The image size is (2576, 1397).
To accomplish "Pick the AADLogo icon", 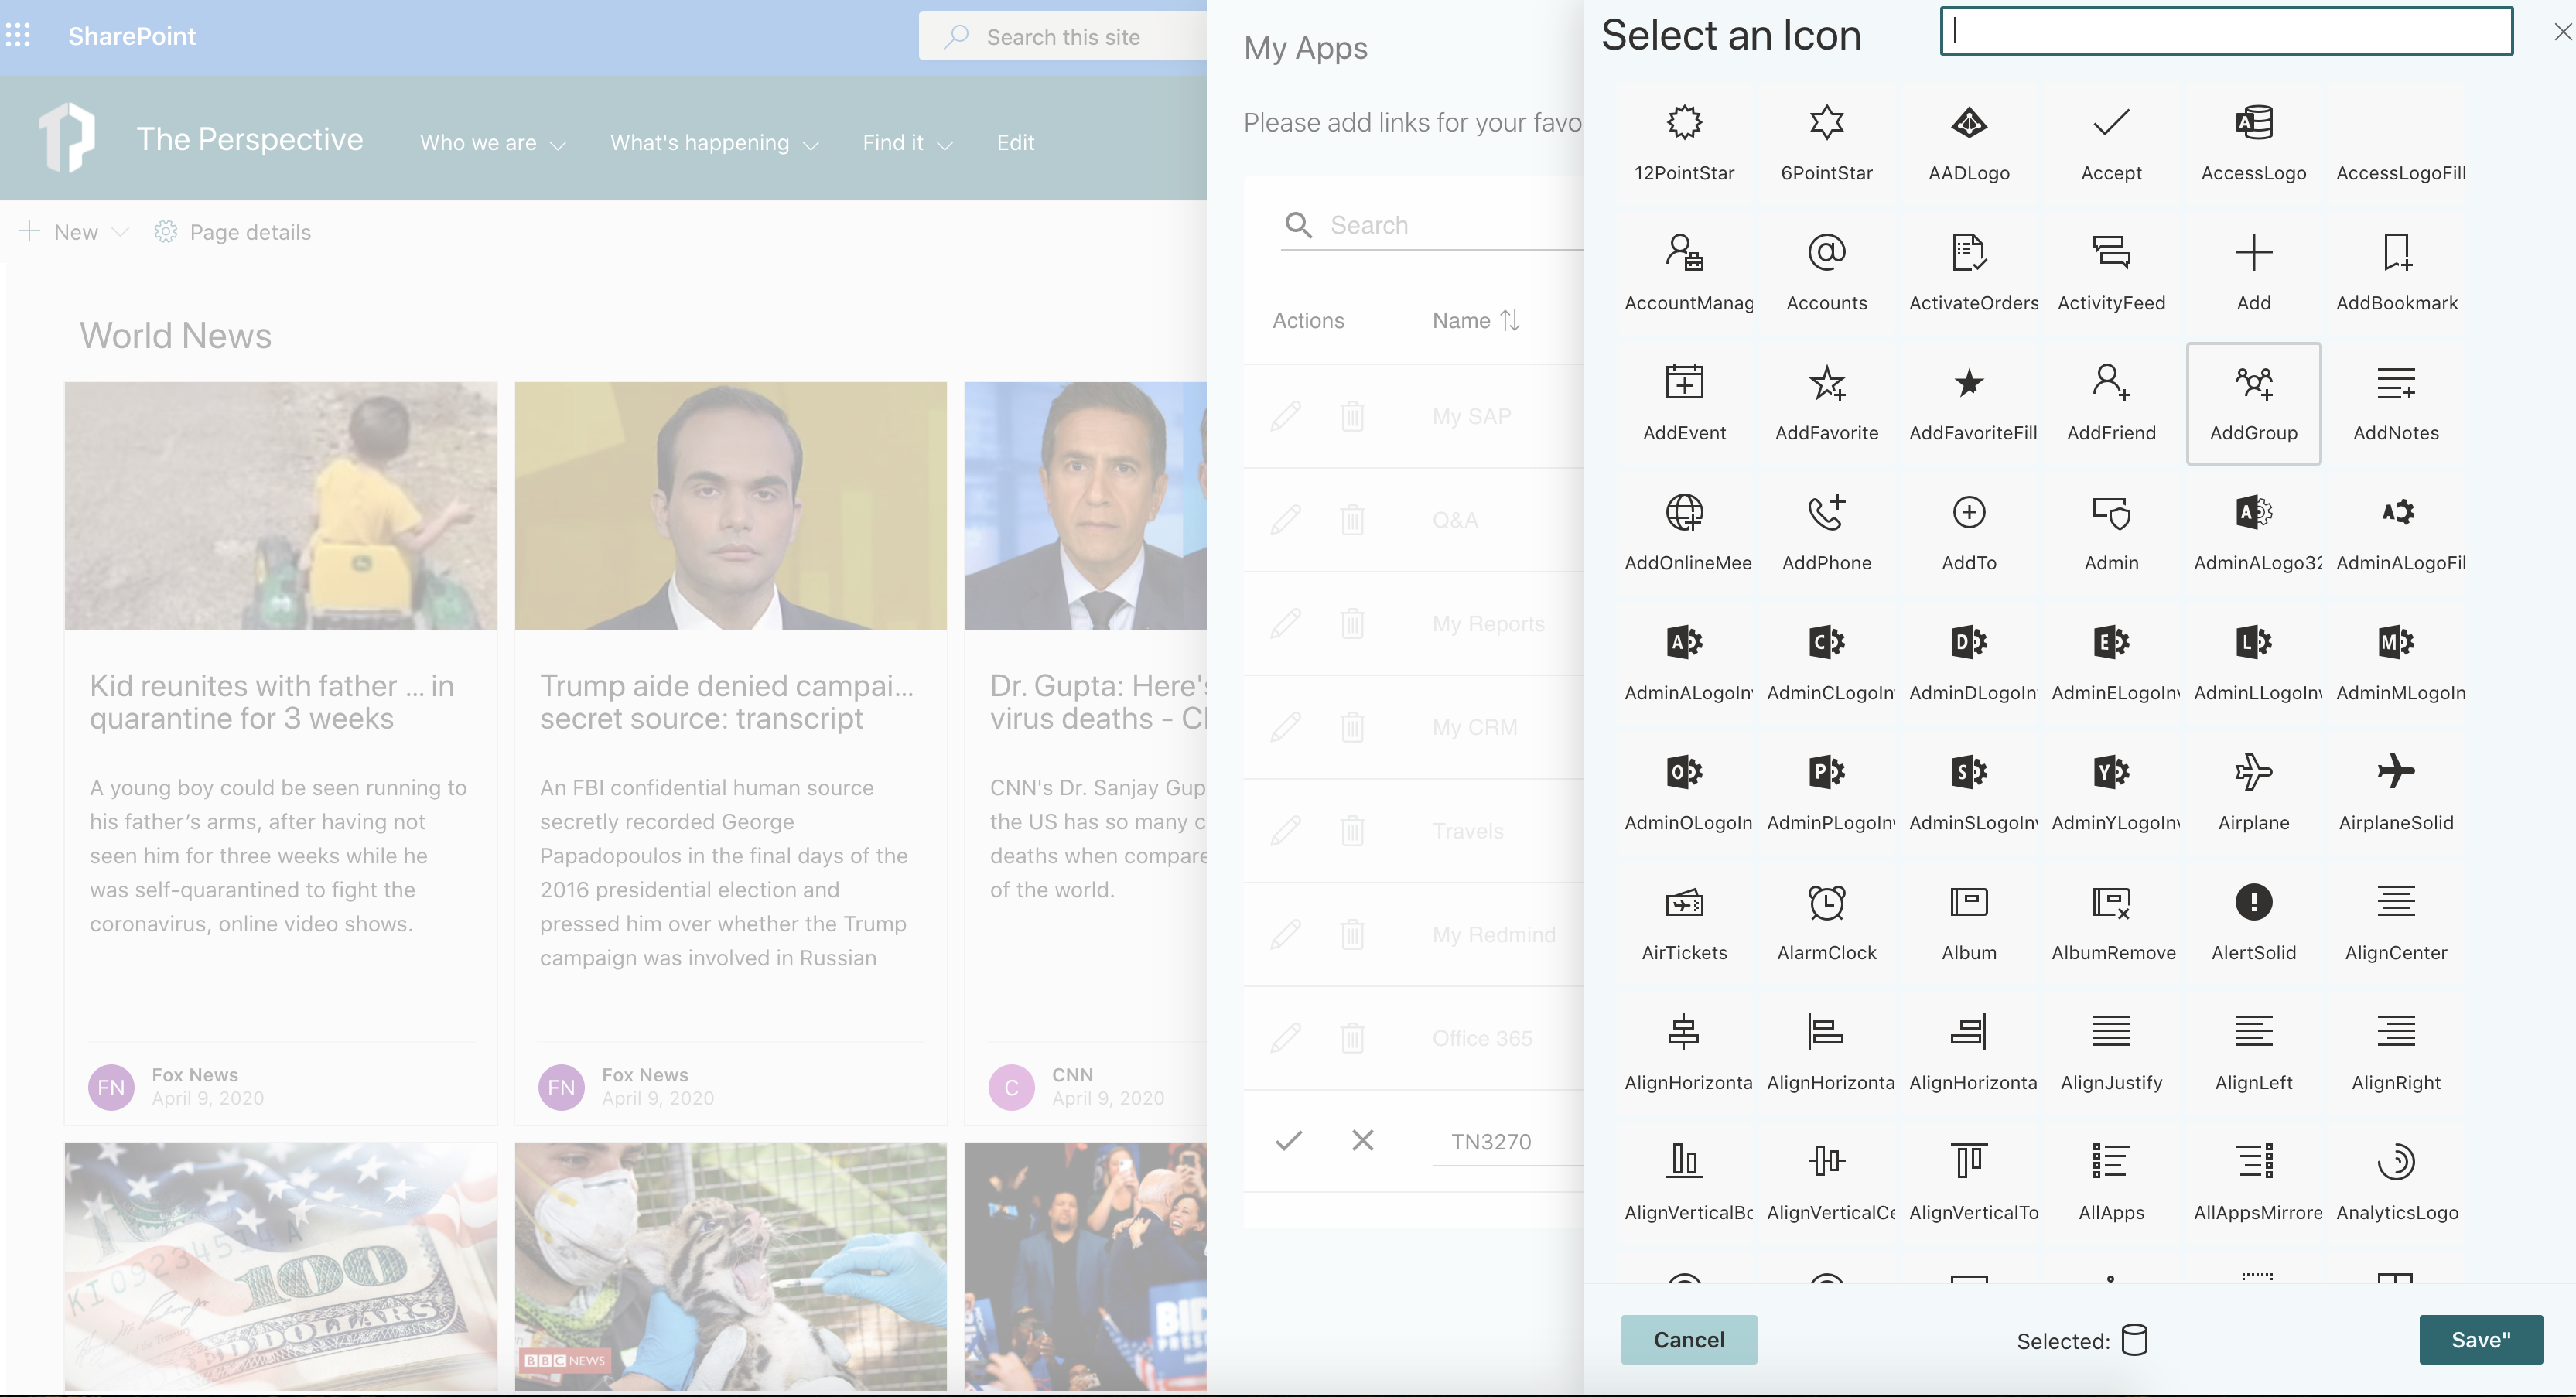I will pyautogui.click(x=1969, y=143).
